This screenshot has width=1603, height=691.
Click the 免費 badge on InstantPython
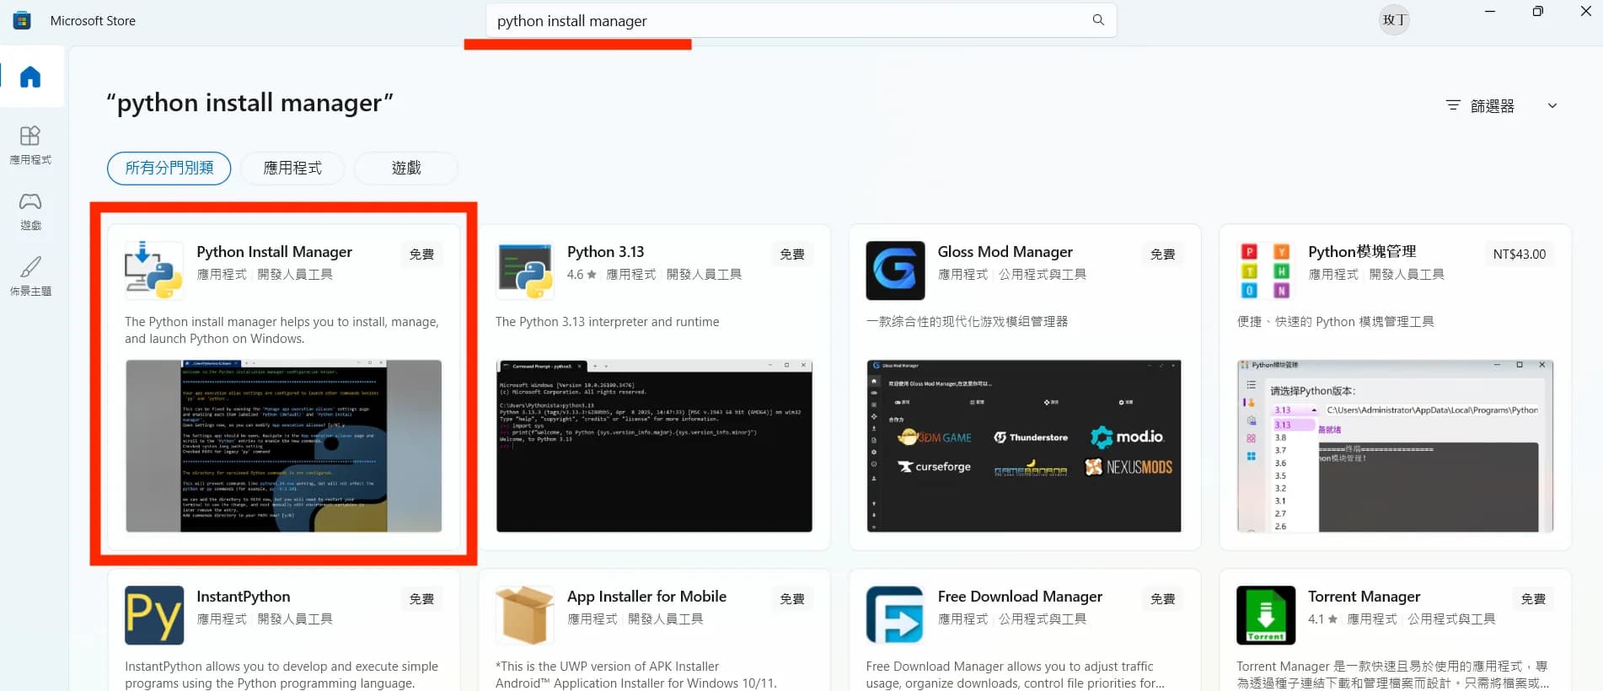coord(421,598)
